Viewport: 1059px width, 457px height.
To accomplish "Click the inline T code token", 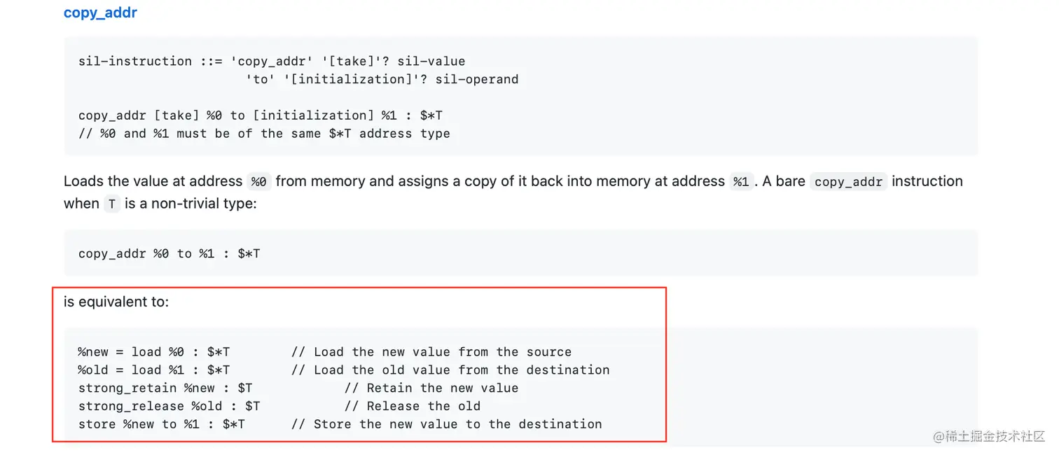I will coord(112,204).
